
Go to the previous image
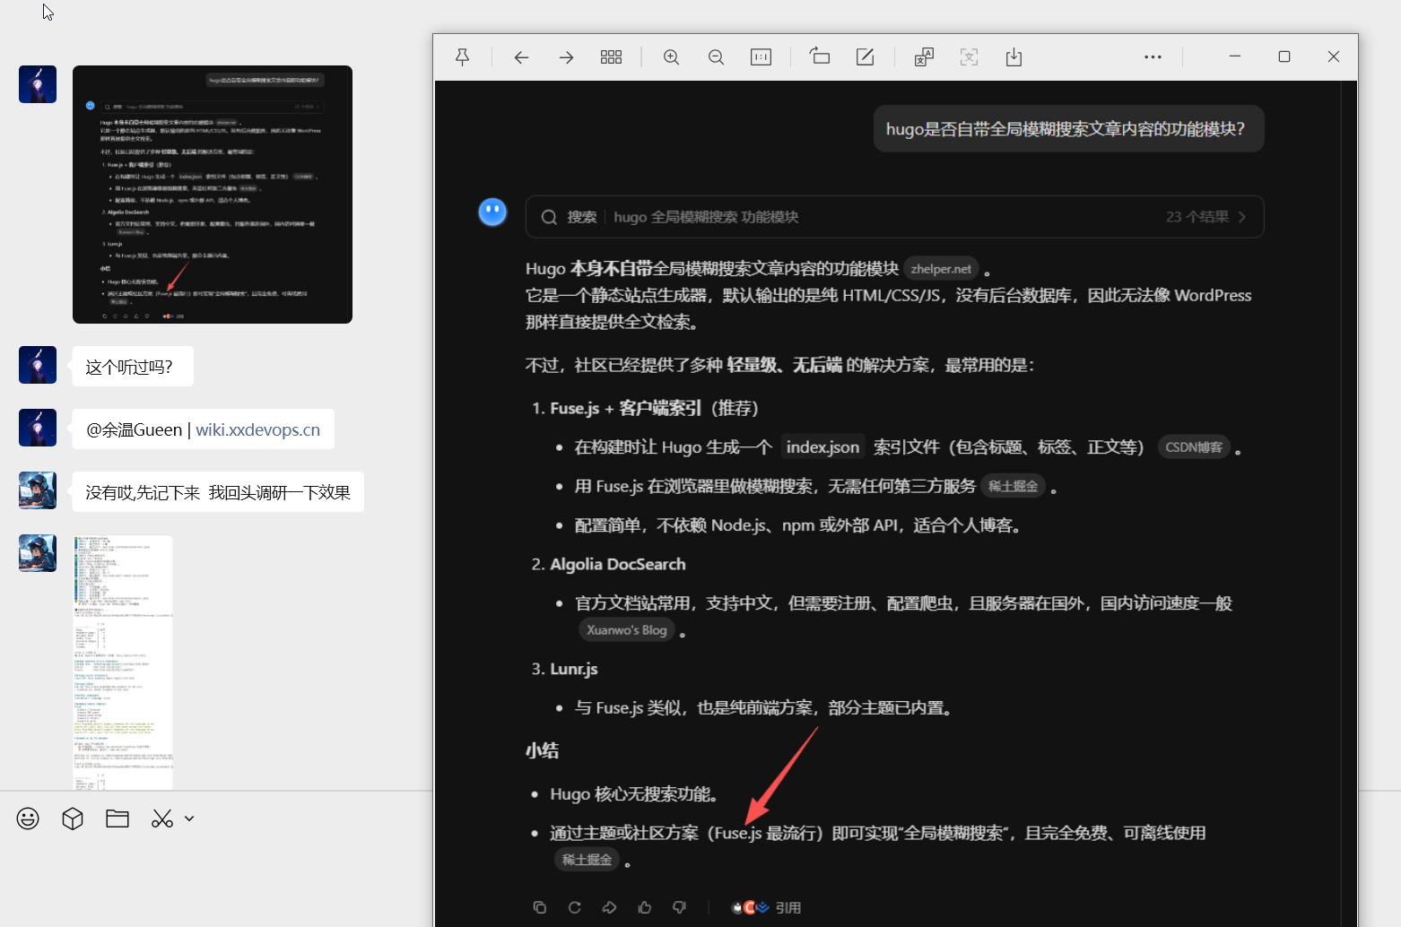521,57
